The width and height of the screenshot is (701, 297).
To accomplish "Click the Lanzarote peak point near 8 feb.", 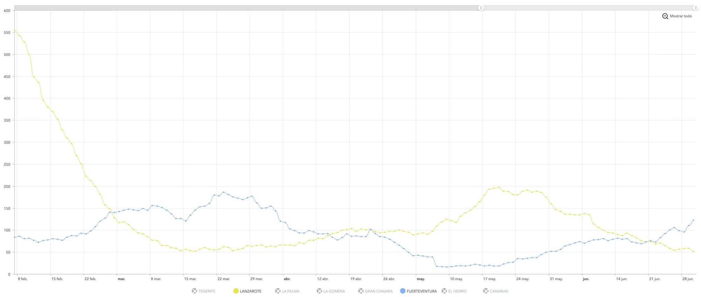I will click(15, 30).
